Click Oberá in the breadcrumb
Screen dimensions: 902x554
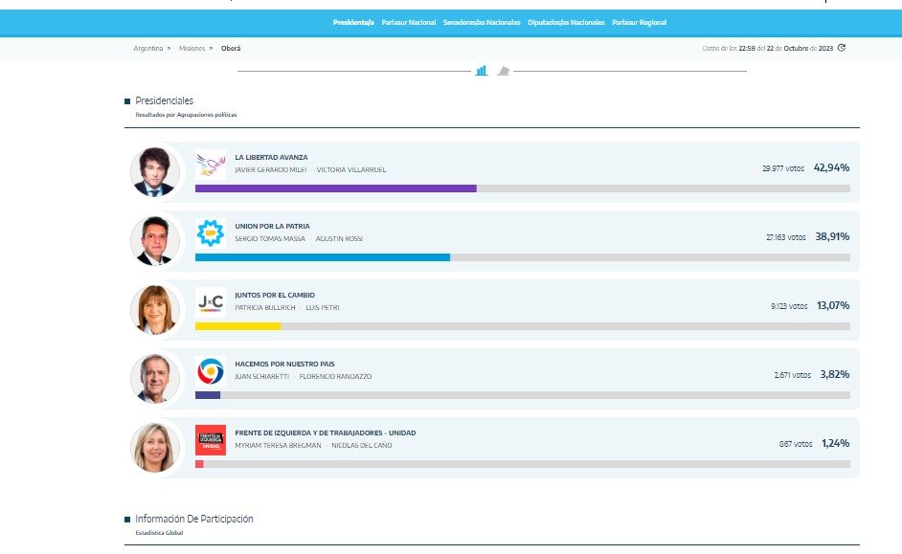point(231,48)
